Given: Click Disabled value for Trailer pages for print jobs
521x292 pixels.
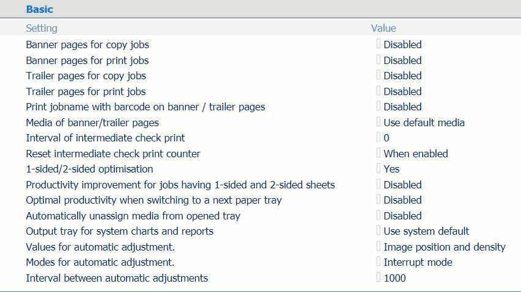Looking at the screenshot, I should 402,91.
